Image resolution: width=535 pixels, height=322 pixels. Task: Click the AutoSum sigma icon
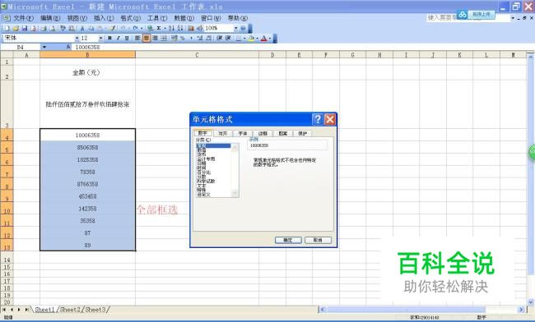click(159, 28)
